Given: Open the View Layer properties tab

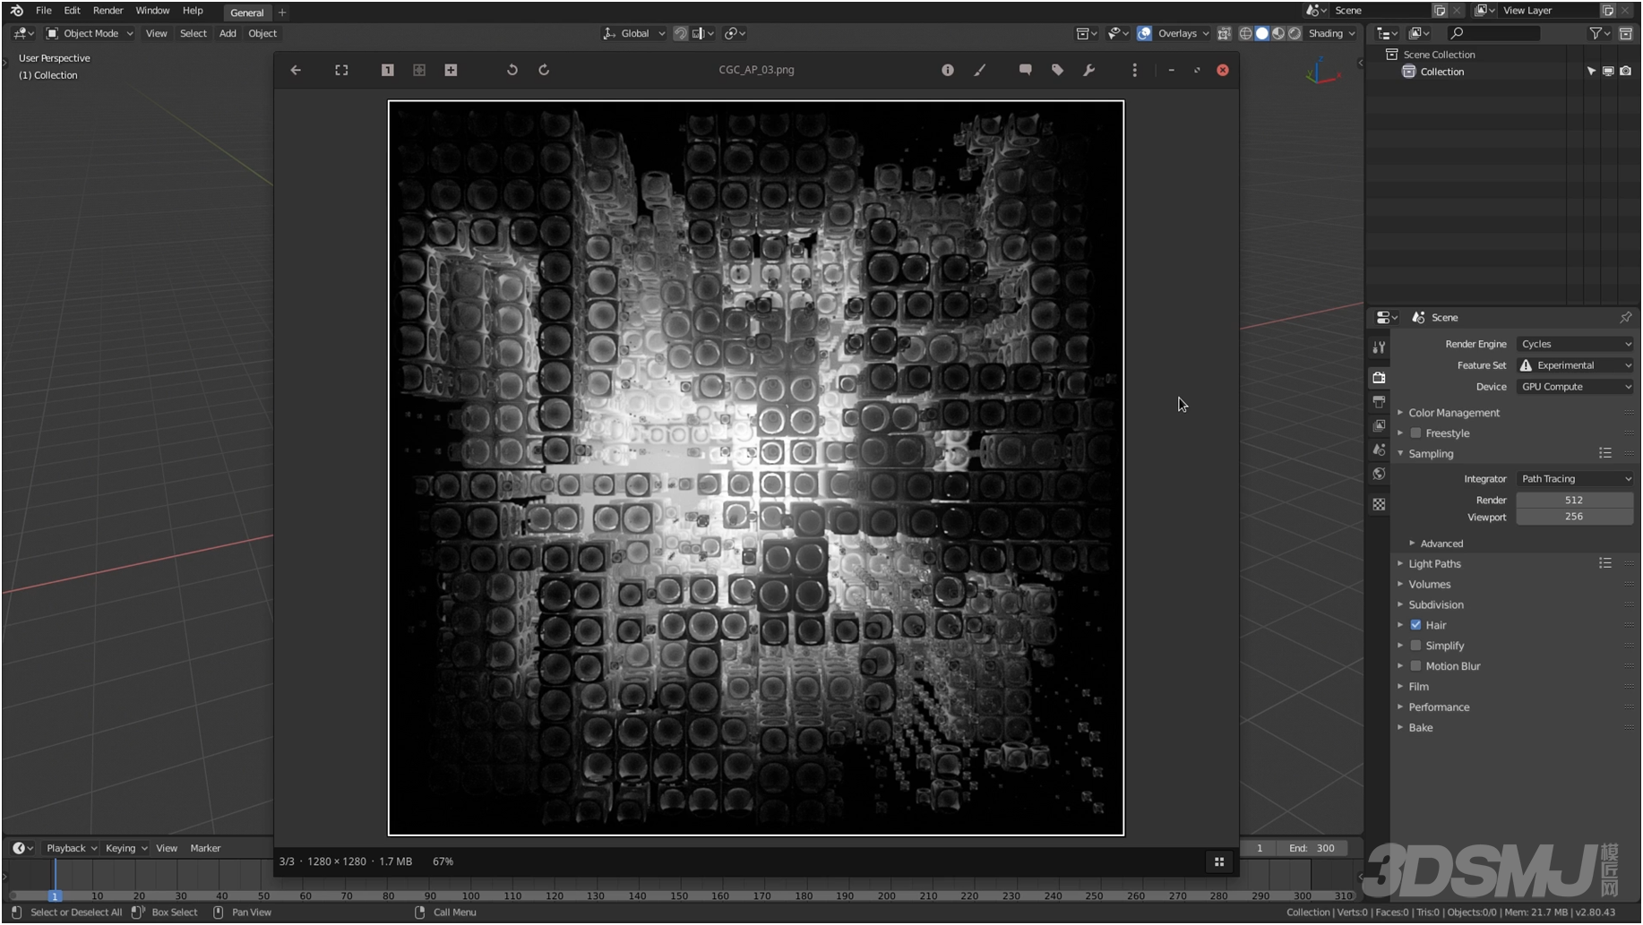Looking at the screenshot, I should 1379,426.
